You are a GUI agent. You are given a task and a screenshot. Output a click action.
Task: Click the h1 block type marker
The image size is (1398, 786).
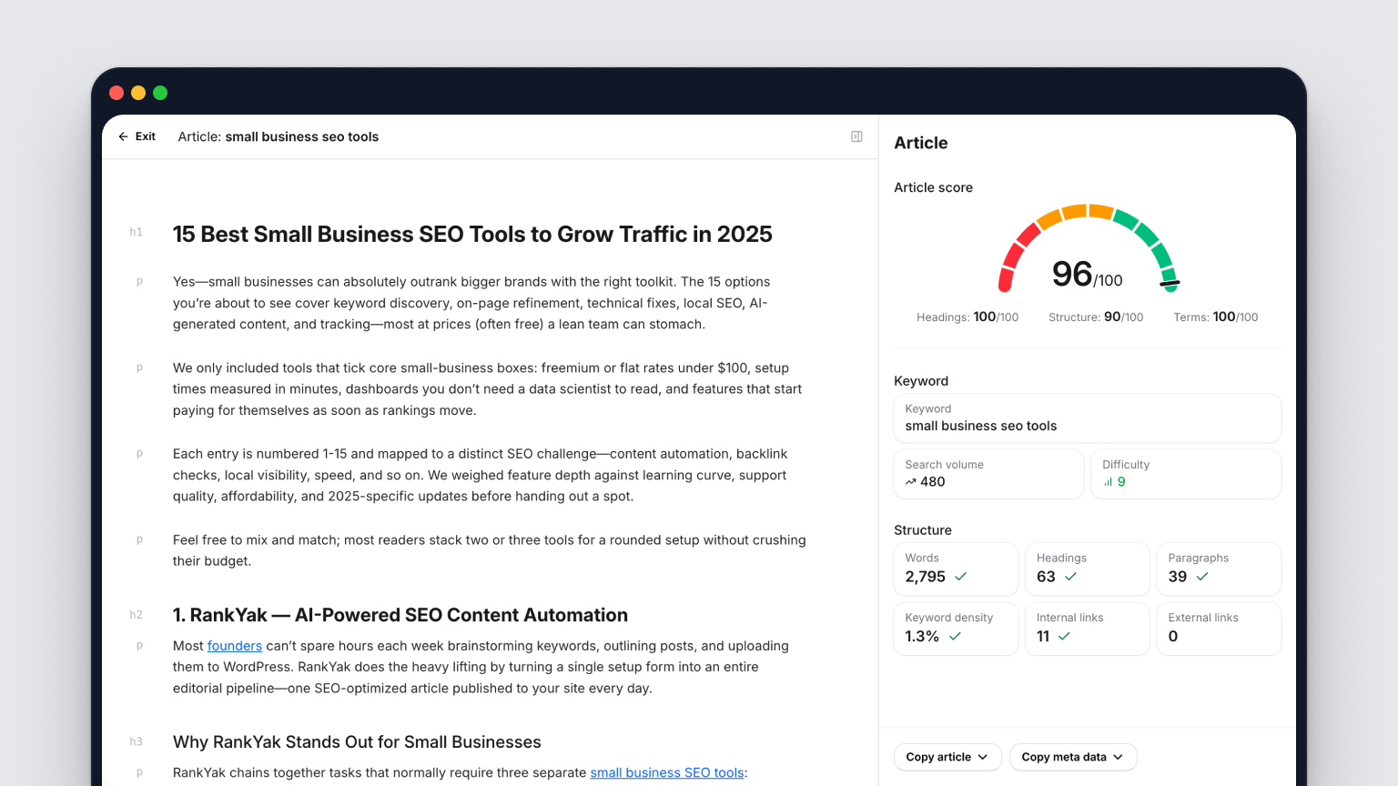click(x=136, y=233)
